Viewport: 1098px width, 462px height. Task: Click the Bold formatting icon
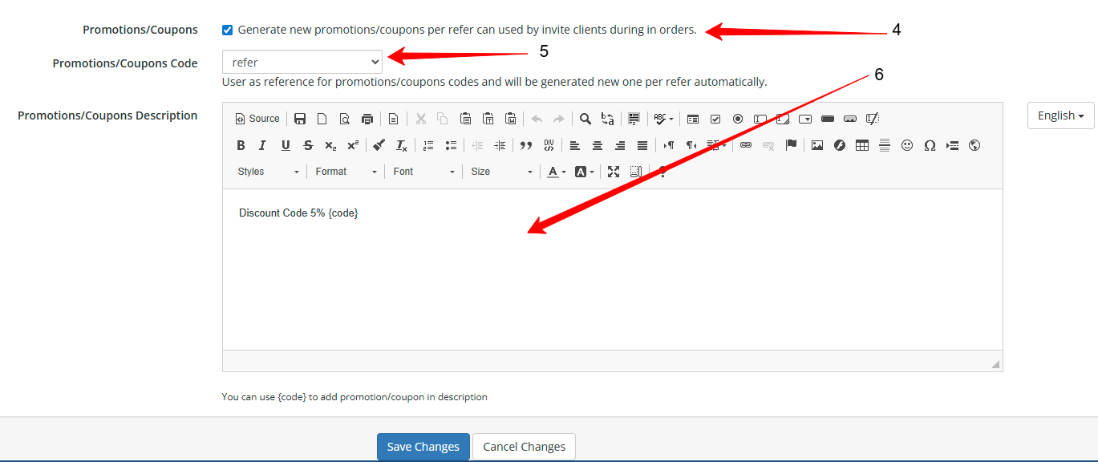(x=241, y=145)
